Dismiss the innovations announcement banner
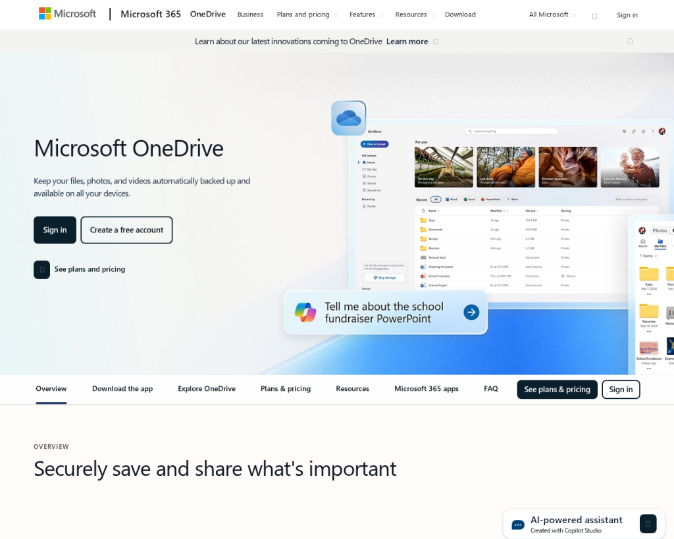The height and width of the screenshot is (539, 674). (x=630, y=41)
